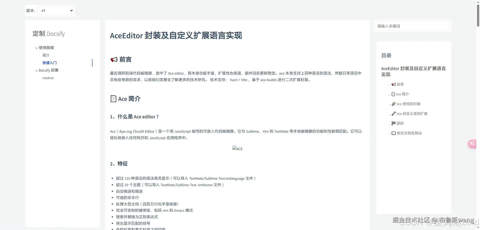
Task: Click the megaphone icon beside 前言 in 目录
Action: (x=393, y=84)
